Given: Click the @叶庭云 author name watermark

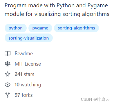Looking at the screenshot, I should pos(102,99).
